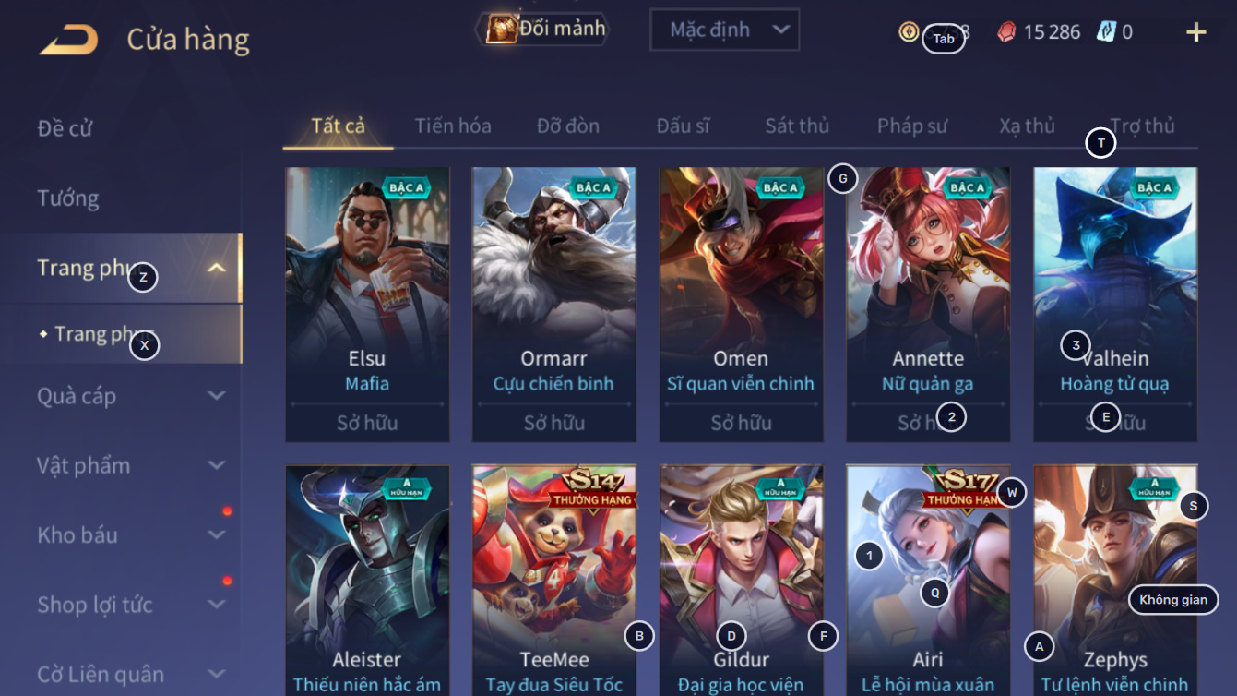Click the red gem currency icon

coord(1006,32)
